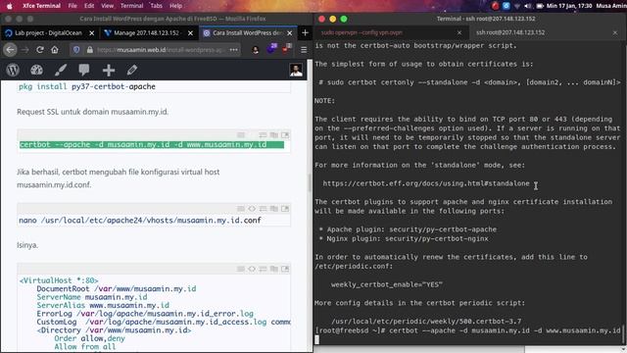Click the padlock site security icon
Screen dimensions: 627x353
tap(90, 50)
